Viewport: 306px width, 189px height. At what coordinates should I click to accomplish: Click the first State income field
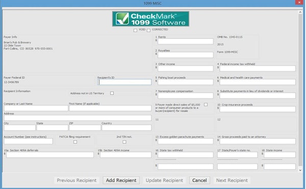[x=279, y=155]
